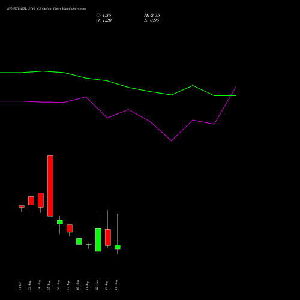300x300 pixels.
Task: Click the flat doji candle for 11 Aug
Action: (89, 244)
